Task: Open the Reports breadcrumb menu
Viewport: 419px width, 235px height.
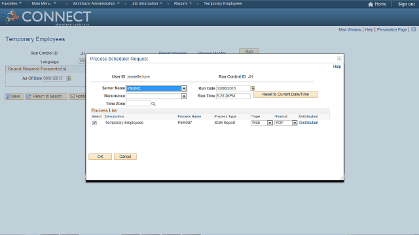Action: [x=183, y=3]
